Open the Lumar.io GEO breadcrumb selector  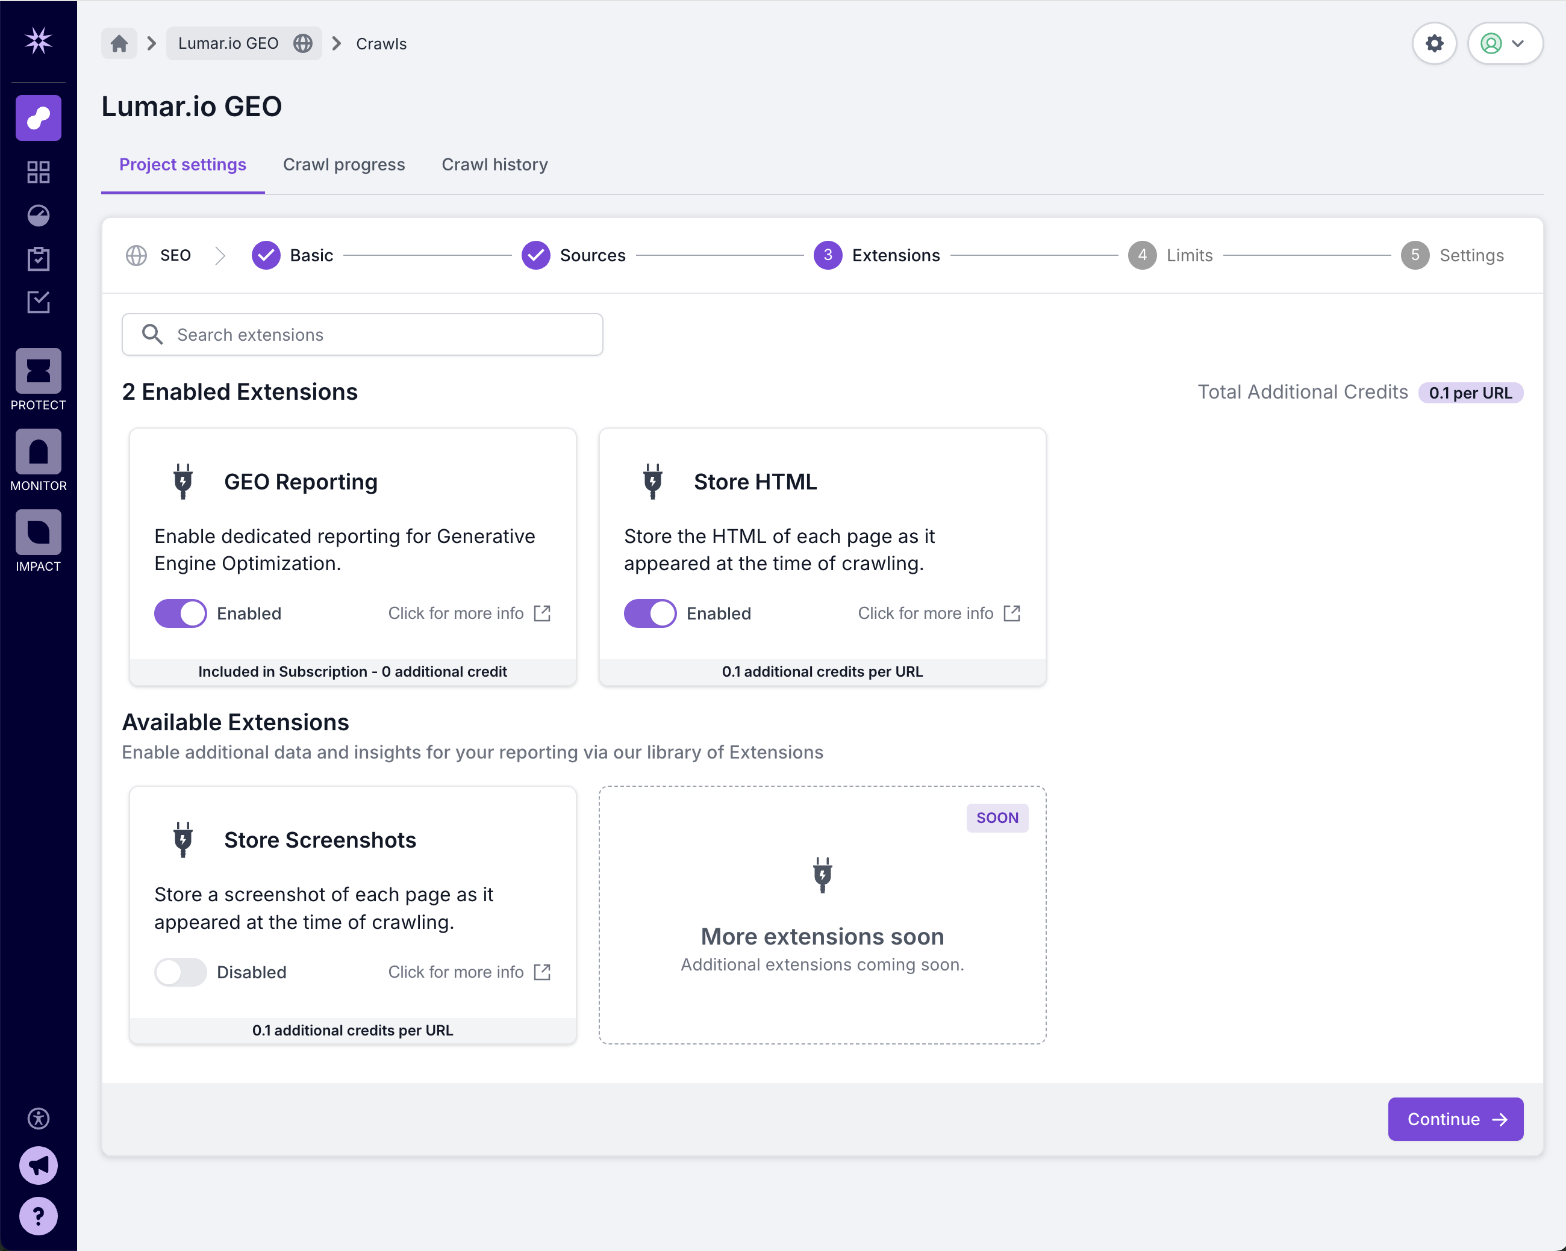[x=244, y=43]
